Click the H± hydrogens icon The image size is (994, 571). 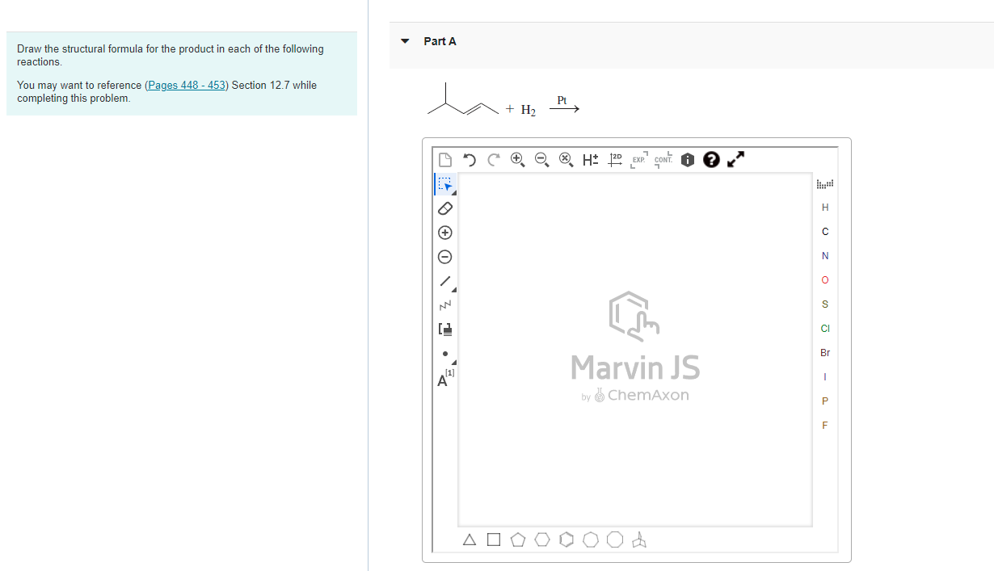pyautogui.click(x=590, y=160)
